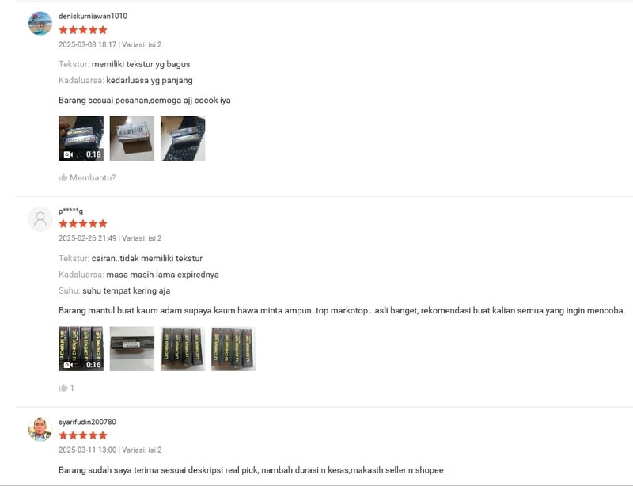Click the star rating under syarifudin200780
This screenshot has width=633, height=486.
tap(83, 435)
